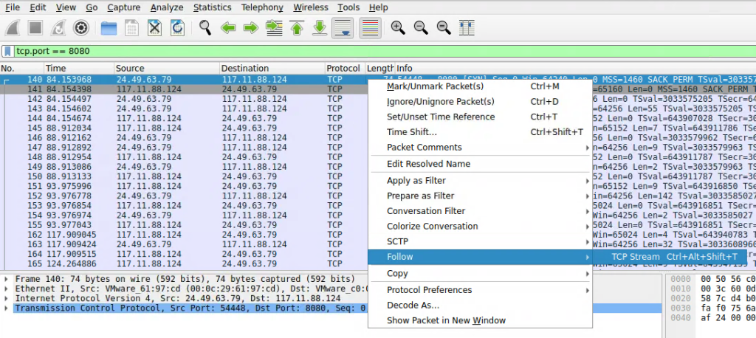Screen dimensions: 756x338
Task: Click the display filter bookmark icon
Action: coord(7,52)
